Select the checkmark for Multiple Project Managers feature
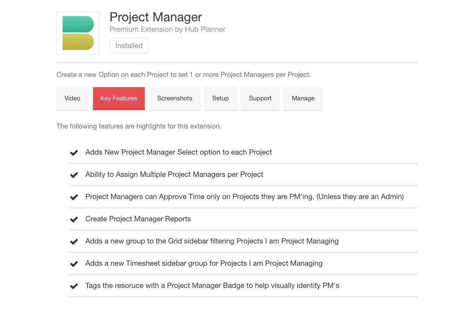This screenshot has width=459, height=318. pos(74,175)
